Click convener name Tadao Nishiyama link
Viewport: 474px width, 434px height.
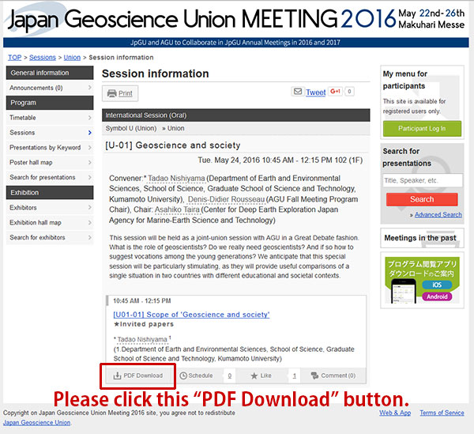(176, 179)
